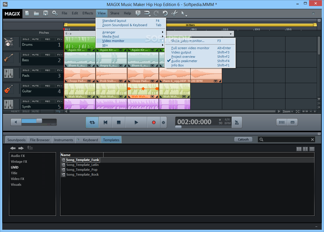Click the Catooh button

point(243,139)
